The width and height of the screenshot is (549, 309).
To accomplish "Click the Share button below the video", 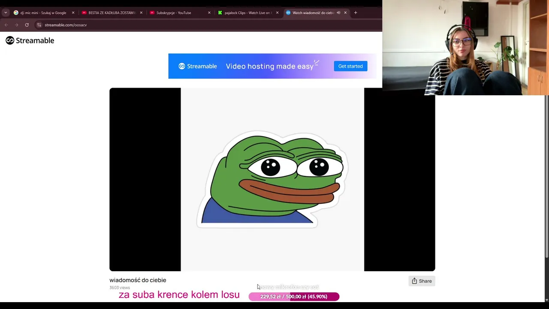I will pyautogui.click(x=422, y=281).
